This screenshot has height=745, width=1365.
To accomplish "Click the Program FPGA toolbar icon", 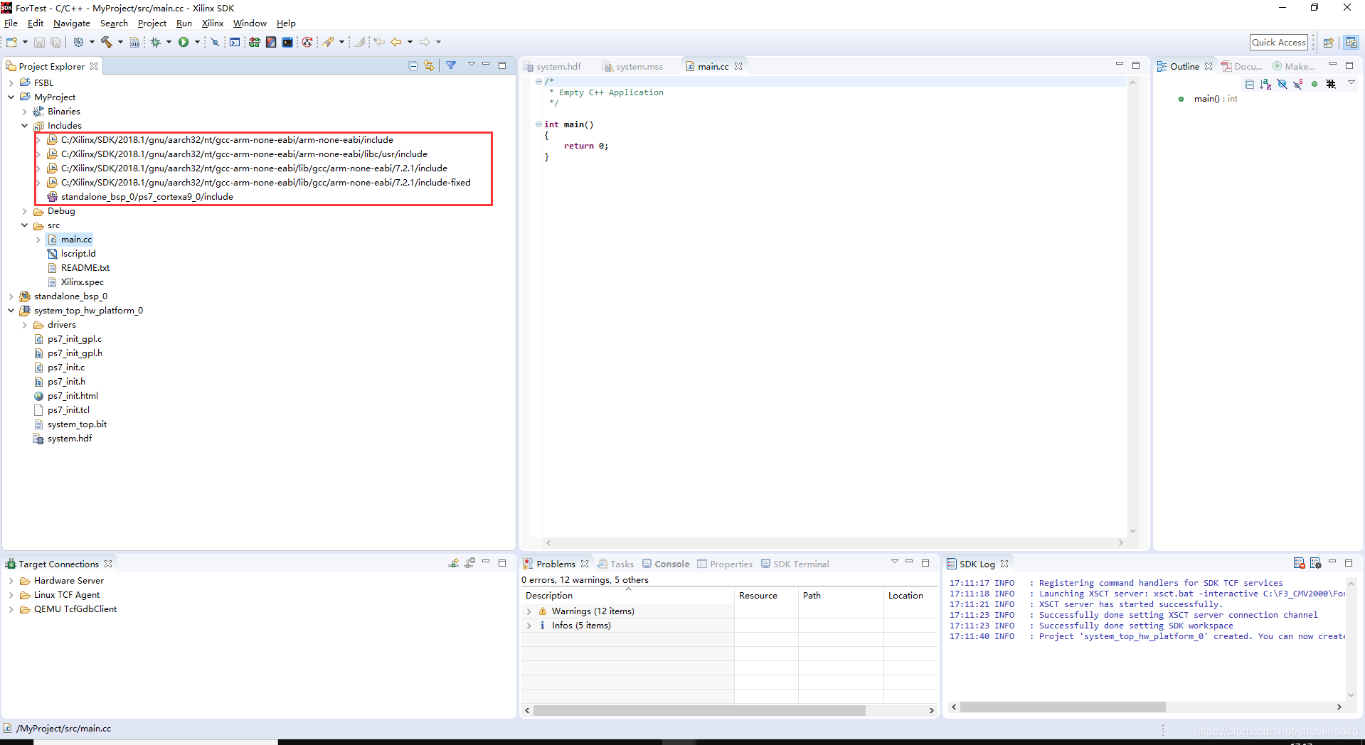I will click(254, 43).
